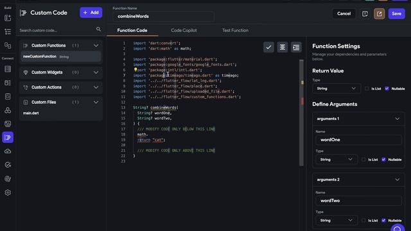Open the storyboard icon in sidebar
This screenshot has width=411, height=231.
click(8, 46)
